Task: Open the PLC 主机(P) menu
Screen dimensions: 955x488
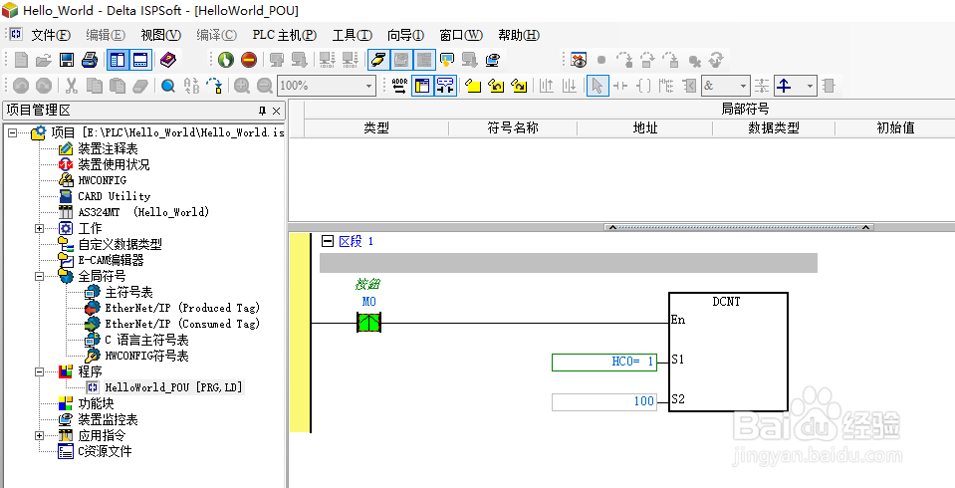Action: [x=285, y=35]
